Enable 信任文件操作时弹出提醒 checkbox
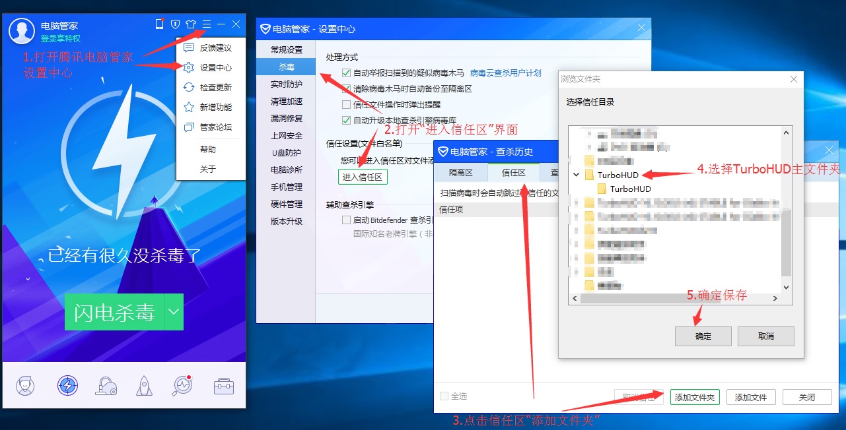The width and height of the screenshot is (846, 430). [346, 104]
